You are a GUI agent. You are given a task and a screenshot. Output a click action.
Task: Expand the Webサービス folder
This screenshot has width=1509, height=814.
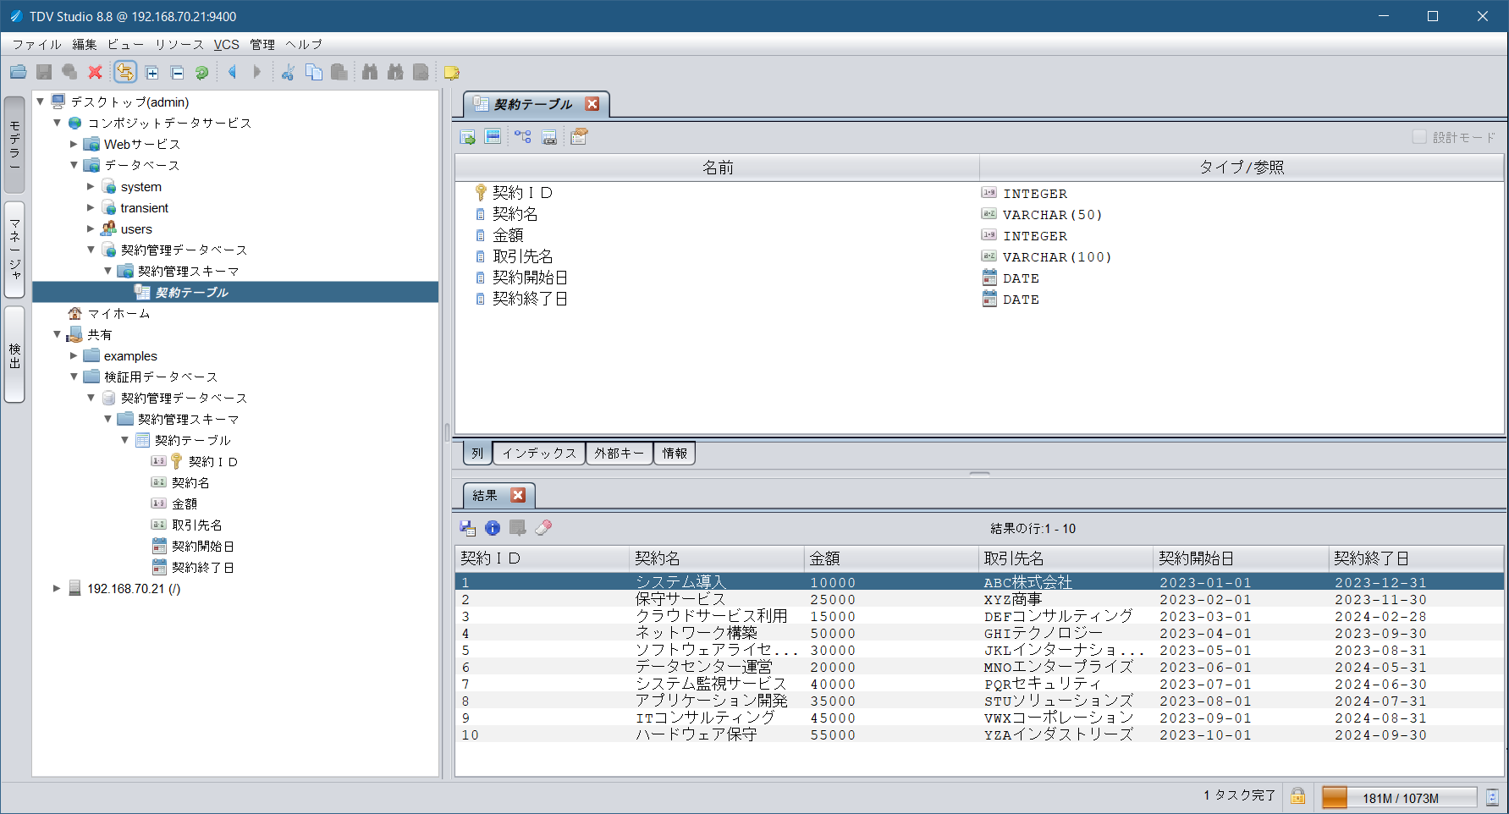(74, 144)
